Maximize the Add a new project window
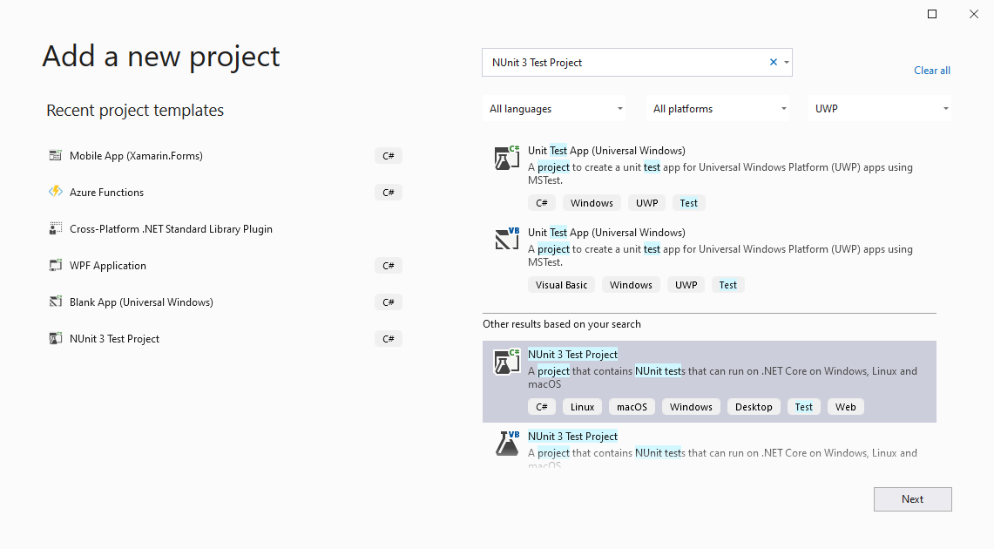994x549 pixels. 931,14
